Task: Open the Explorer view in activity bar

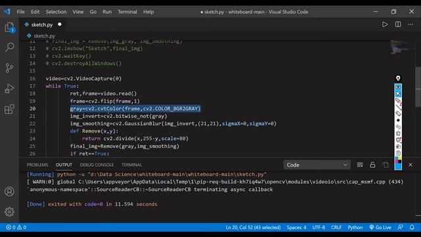Action: click(x=9, y=27)
